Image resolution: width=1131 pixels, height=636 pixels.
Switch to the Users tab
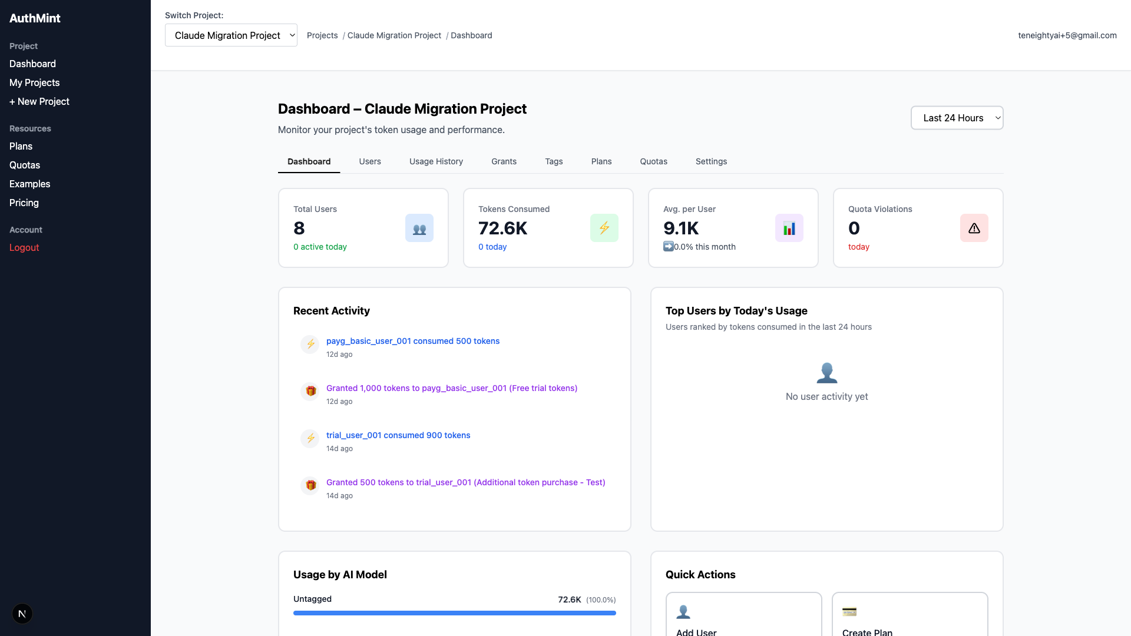[x=370, y=161]
